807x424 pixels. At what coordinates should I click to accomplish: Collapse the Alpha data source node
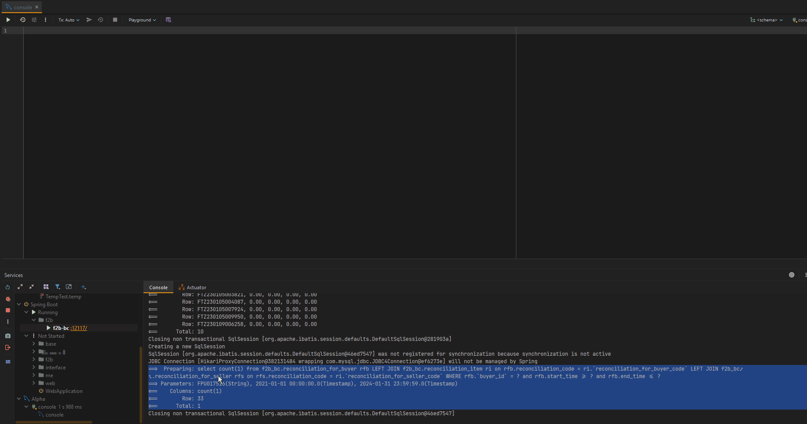[x=19, y=399]
